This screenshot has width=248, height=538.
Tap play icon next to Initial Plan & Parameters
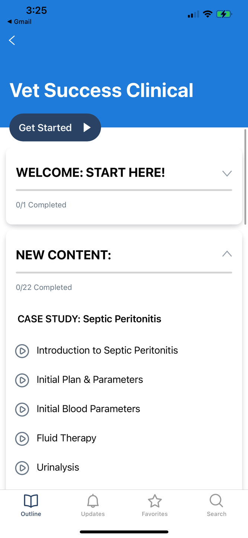(x=22, y=380)
